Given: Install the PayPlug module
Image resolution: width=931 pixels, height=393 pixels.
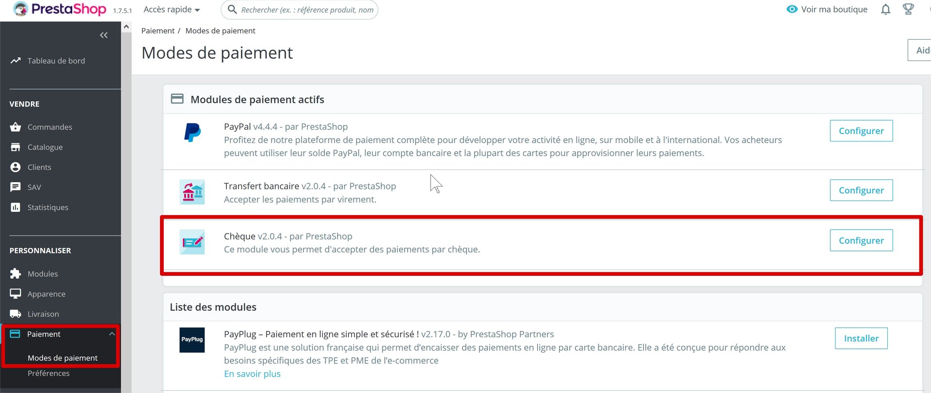Looking at the screenshot, I should pos(861,338).
